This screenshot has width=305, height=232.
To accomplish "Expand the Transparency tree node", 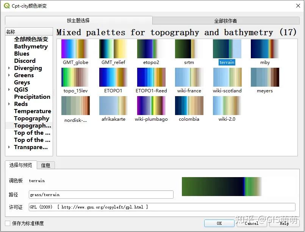I will [9, 147].
